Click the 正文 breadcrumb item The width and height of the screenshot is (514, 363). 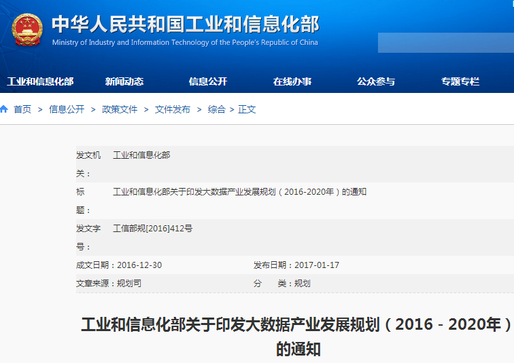[x=247, y=109]
